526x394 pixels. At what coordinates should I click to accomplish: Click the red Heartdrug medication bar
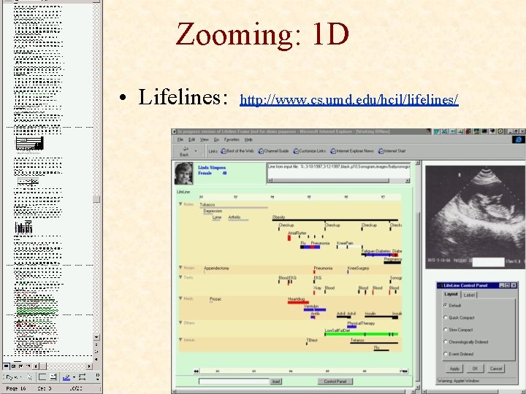(298, 303)
